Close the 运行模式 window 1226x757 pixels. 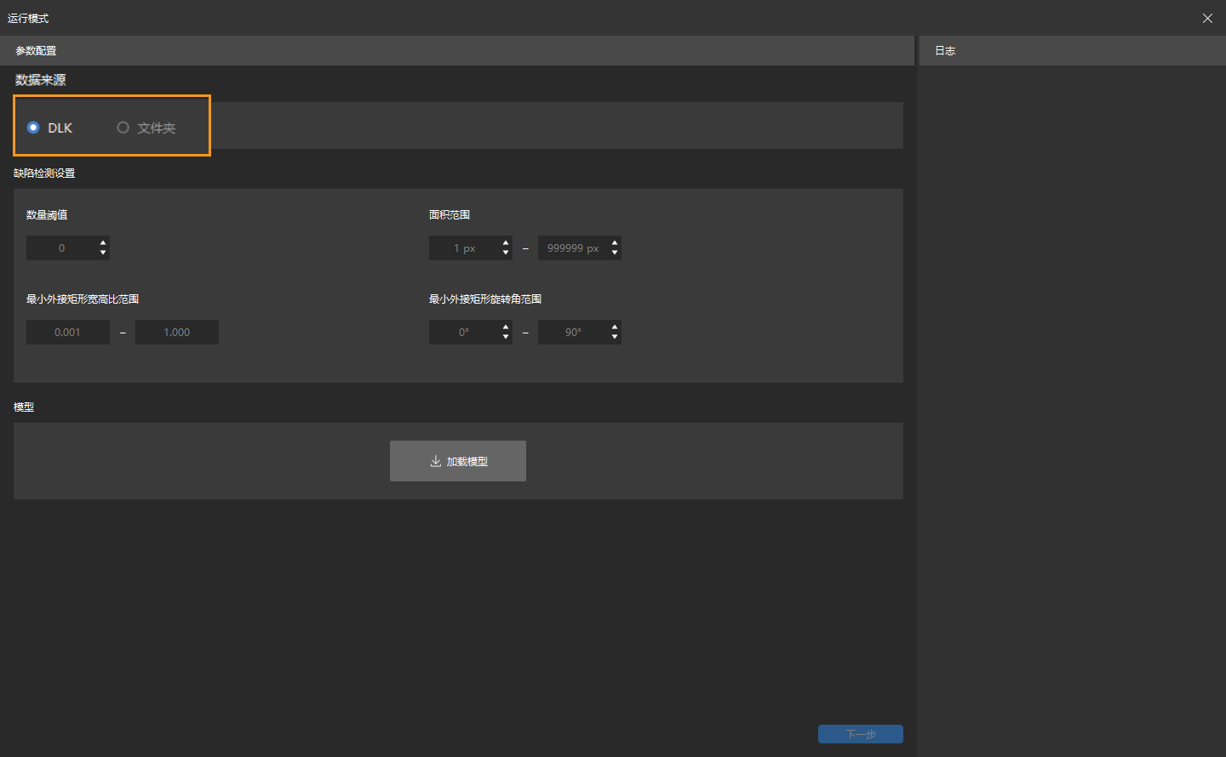click(1207, 18)
